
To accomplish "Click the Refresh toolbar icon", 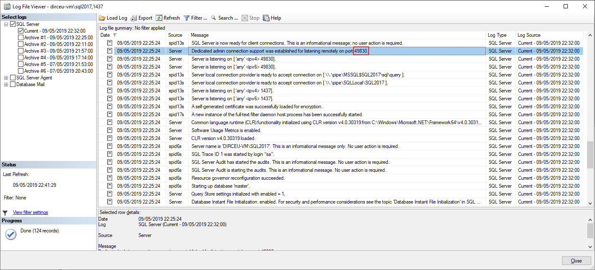I will click(x=159, y=18).
